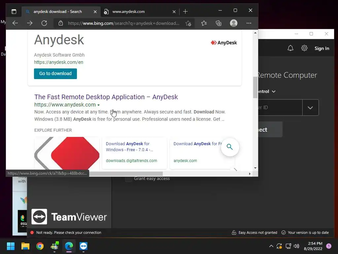Click the Go to download button

(x=55, y=74)
